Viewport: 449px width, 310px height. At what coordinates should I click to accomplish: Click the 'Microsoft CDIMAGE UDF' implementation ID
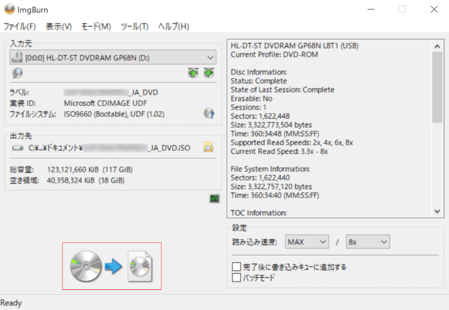105,103
